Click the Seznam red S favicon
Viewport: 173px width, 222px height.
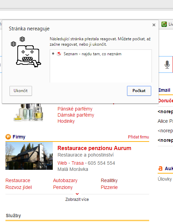(x=59, y=54)
